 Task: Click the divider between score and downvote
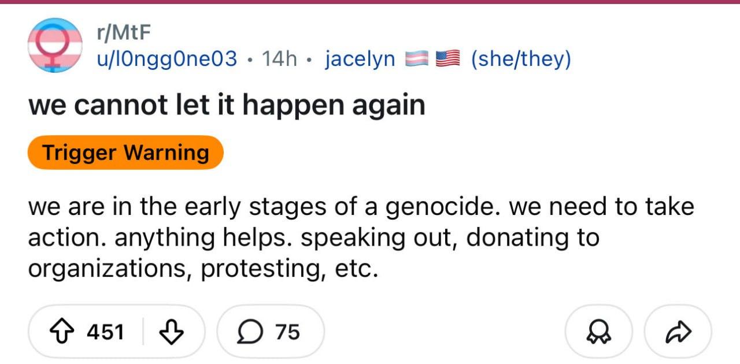tap(143, 332)
